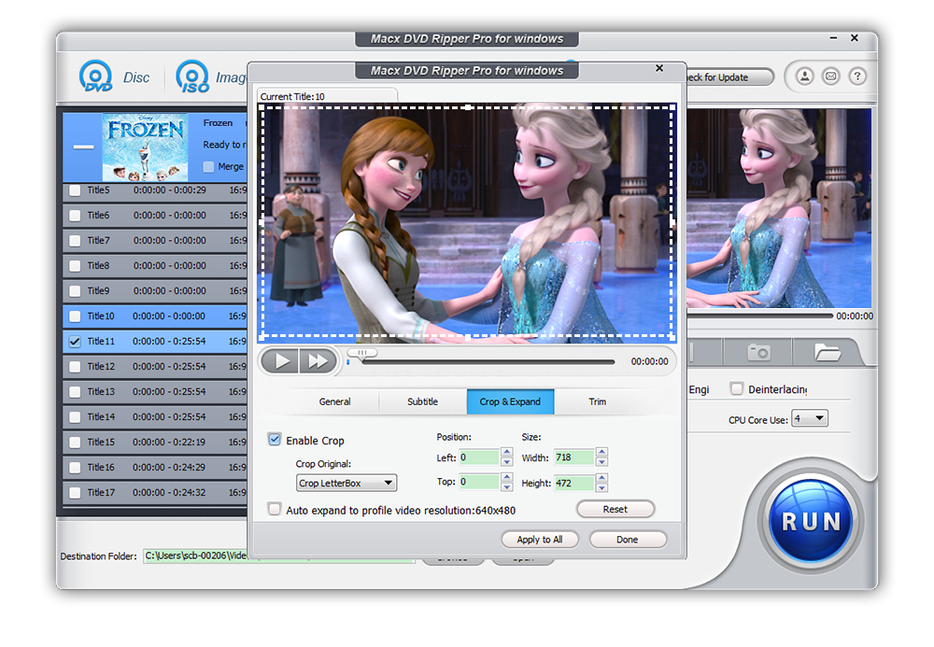Screen dimensions: 934x647
Task: Open the email contact icon
Action: click(831, 77)
